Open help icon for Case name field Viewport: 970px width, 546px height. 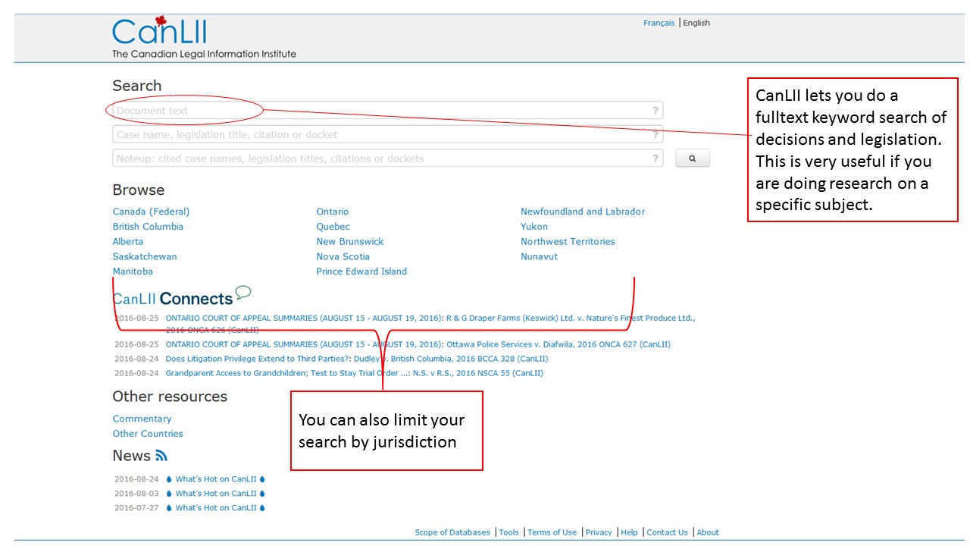656,135
